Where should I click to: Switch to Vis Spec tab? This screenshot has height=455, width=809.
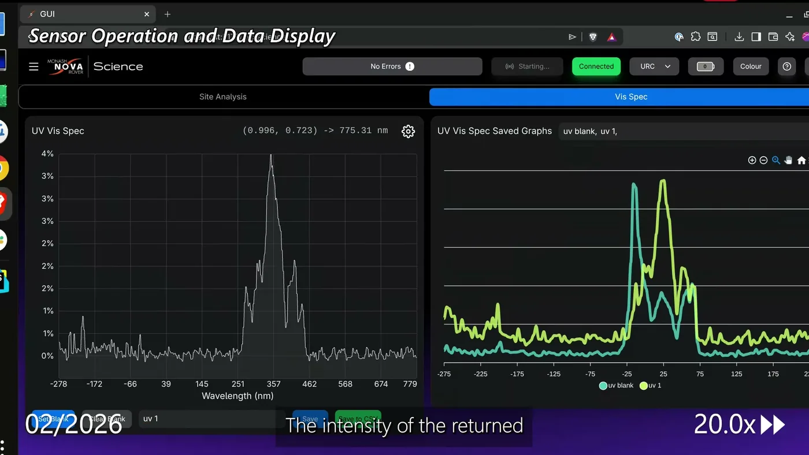click(631, 97)
